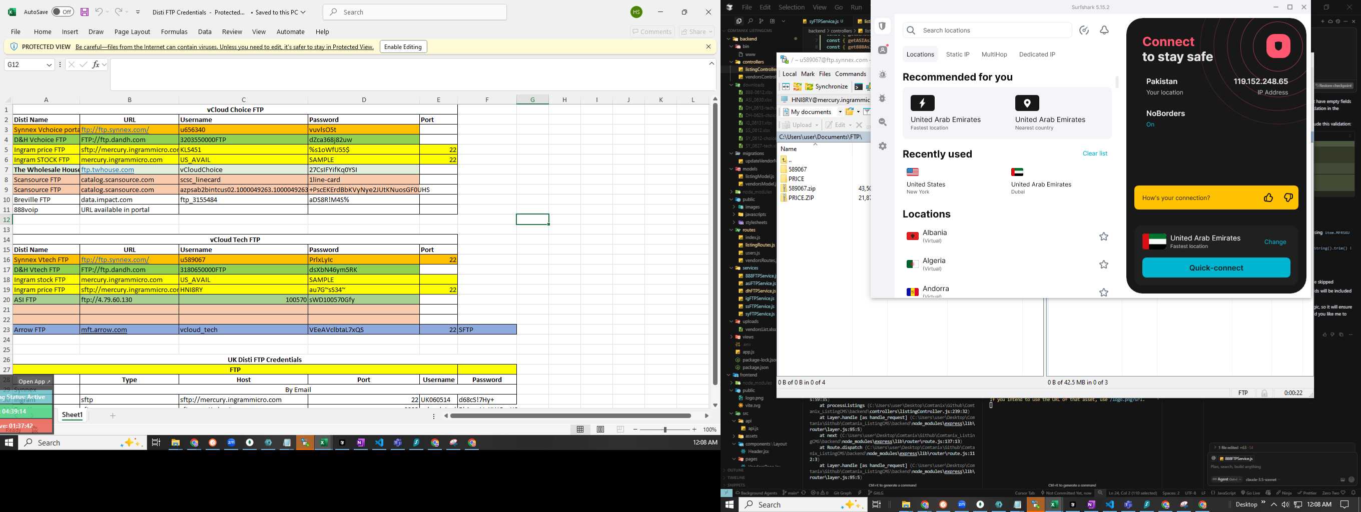Click the Open App overlay button
Screen dimensions: 1361x512
tap(35, 381)
